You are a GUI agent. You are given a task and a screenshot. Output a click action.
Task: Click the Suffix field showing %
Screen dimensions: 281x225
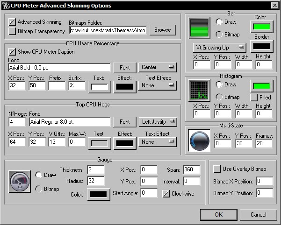(x=77, y=85)
